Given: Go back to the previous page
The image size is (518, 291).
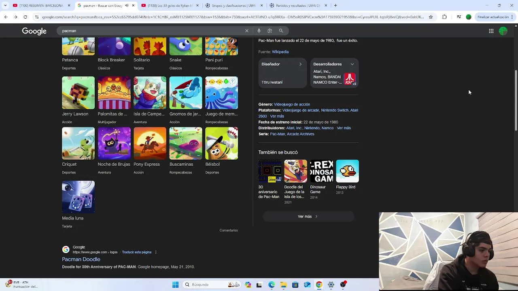Looking at the screenshot, I should [6, 17].
